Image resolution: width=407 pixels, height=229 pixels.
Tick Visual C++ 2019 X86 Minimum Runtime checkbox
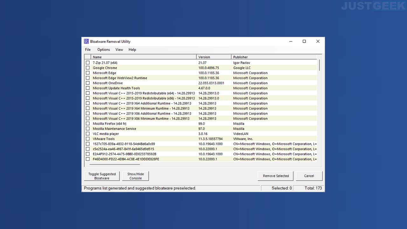click(88, 119)
